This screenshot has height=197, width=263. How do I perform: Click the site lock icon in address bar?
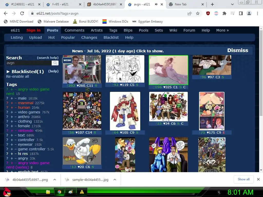click(x=32, y=13)
